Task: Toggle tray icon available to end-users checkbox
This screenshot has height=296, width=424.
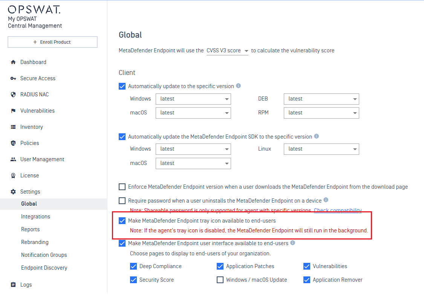Action: [122, 221]
